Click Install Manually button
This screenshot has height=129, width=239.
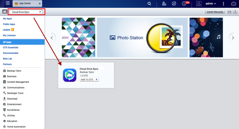pyautogui.click(x=215, y=12)
